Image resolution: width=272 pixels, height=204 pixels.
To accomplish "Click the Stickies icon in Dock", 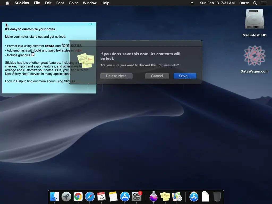I will point(165,197).
